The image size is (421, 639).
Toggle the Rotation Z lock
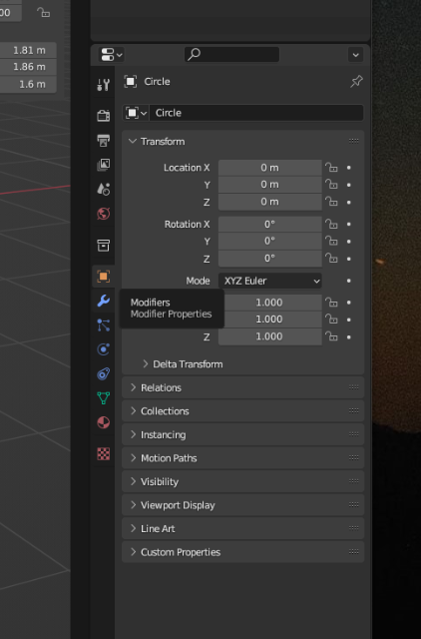331,259
